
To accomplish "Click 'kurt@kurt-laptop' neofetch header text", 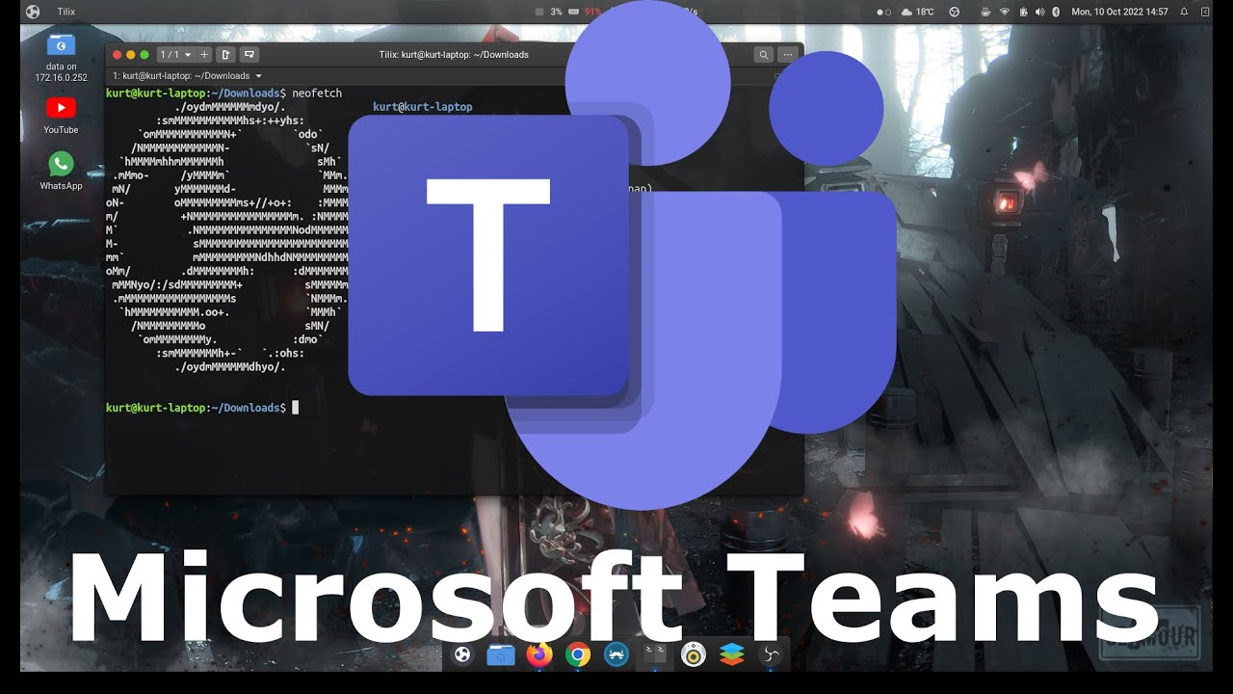I will point(423,107).
